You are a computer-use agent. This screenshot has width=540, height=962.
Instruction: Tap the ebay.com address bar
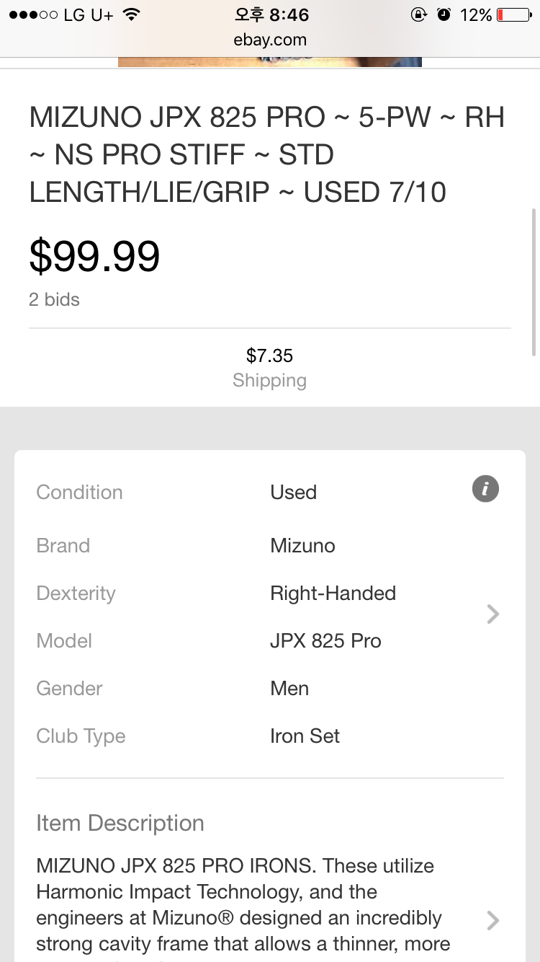[270, 40]
